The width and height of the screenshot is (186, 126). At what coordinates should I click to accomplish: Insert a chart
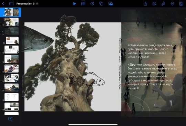pos(92,4)
